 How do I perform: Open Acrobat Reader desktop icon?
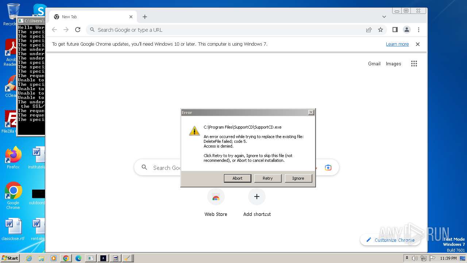[11, 53]
